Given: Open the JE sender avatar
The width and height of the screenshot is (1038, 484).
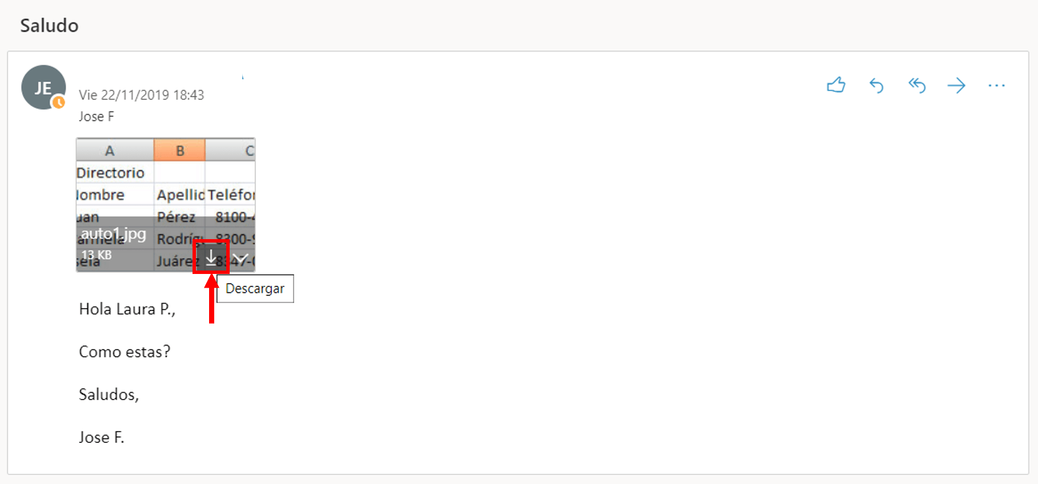Looking at the screenshot, I should (43, 87).
